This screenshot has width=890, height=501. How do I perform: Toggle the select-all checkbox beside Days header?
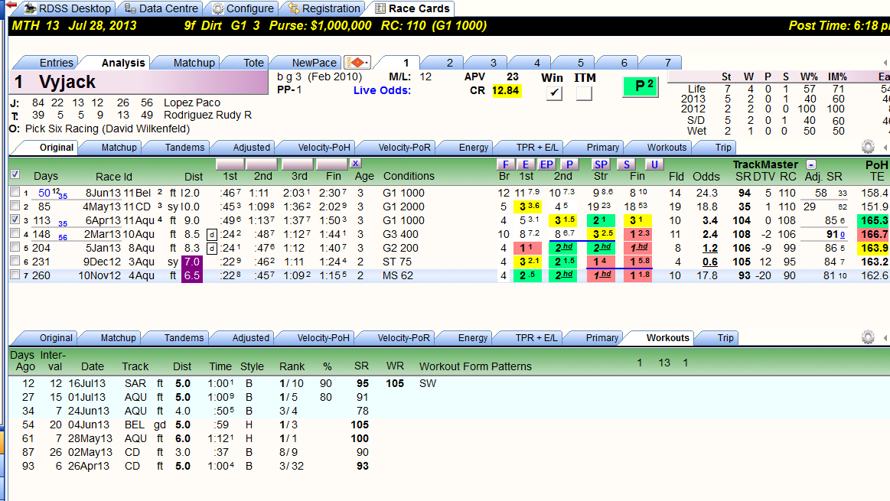[x=15, y=174]
